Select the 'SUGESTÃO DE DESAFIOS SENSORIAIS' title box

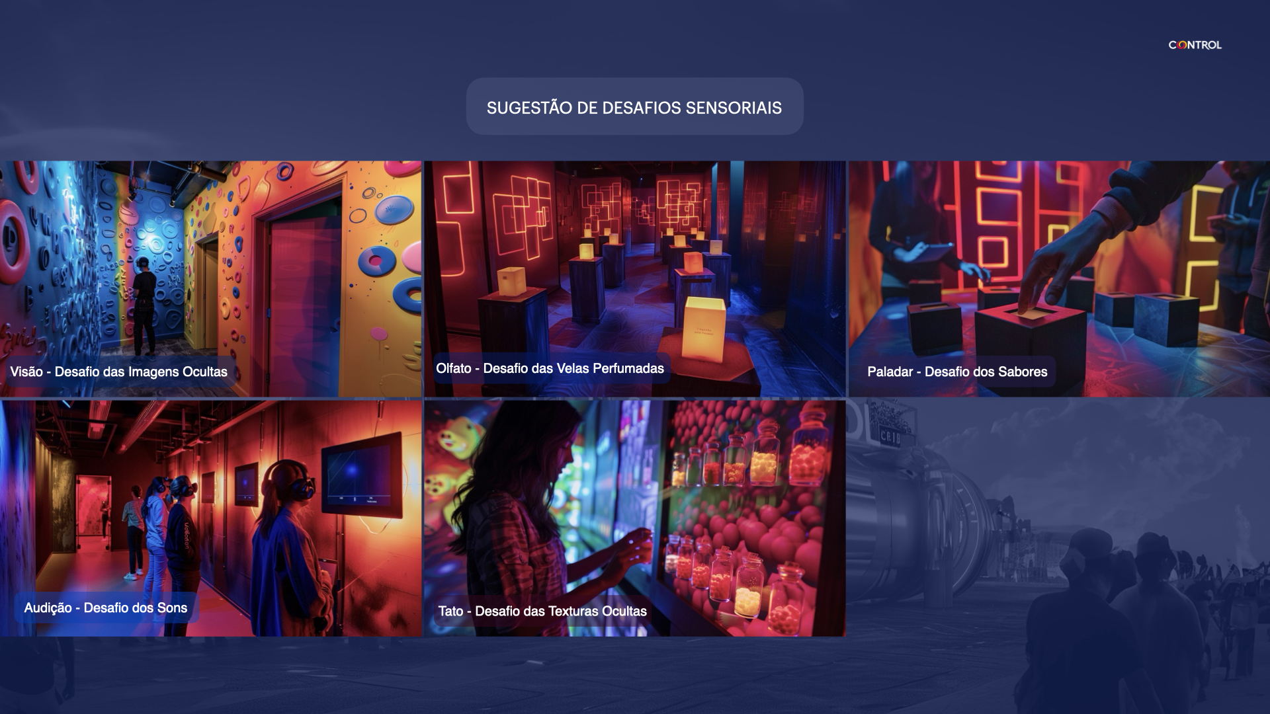[635, 106]
